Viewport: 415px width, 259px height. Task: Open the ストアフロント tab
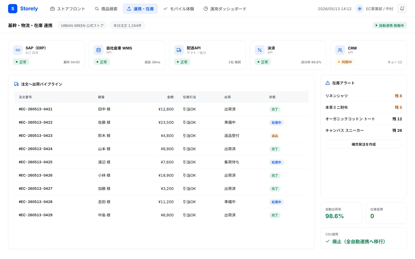pos(67,9)
